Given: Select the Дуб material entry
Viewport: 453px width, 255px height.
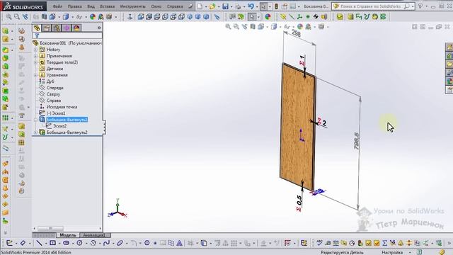Looking at the screenshot, I should click(x=50, y=81).
